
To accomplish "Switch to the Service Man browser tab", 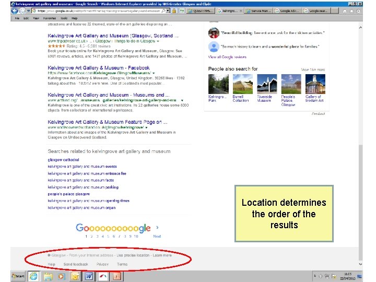I will pyautogui.click(x=258, y=11).
